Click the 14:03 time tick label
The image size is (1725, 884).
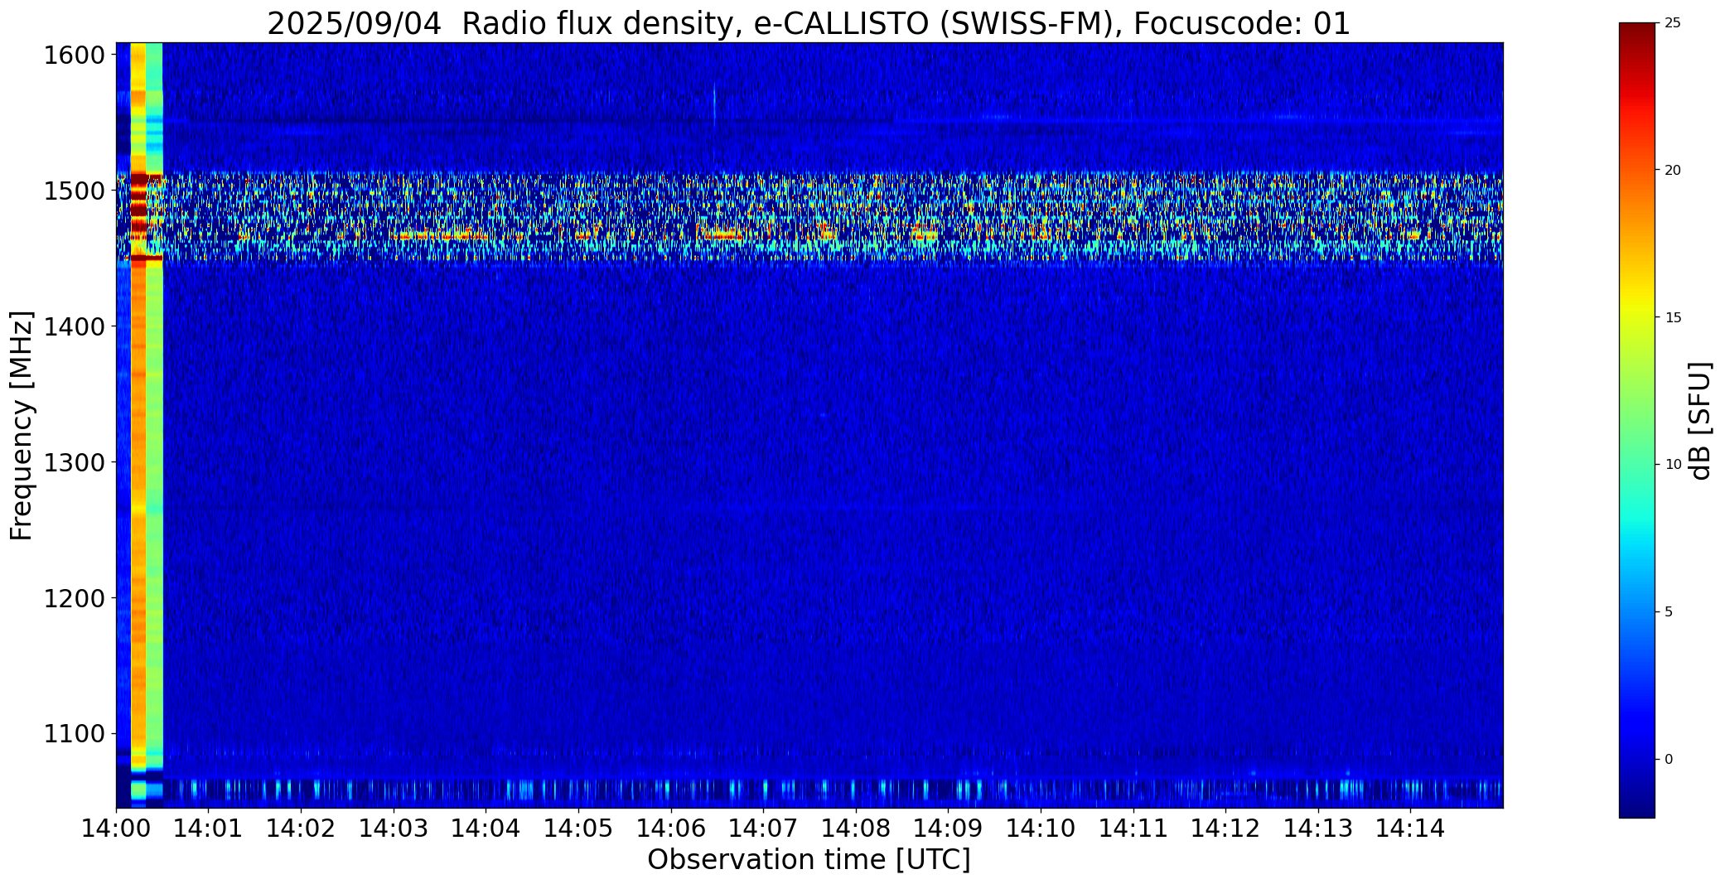(x=394, y=828)
